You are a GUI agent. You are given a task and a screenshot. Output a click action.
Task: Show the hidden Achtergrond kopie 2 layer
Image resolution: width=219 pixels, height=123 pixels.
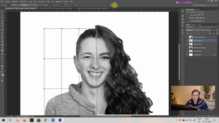coord(187,48)
